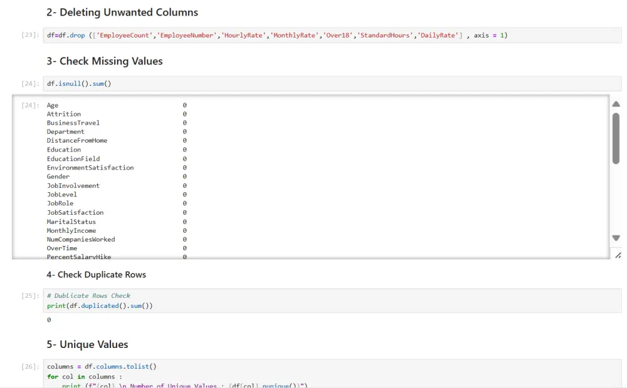
Task: Click the columns = df.columns.tolist() cell
Action: (332, 374)
